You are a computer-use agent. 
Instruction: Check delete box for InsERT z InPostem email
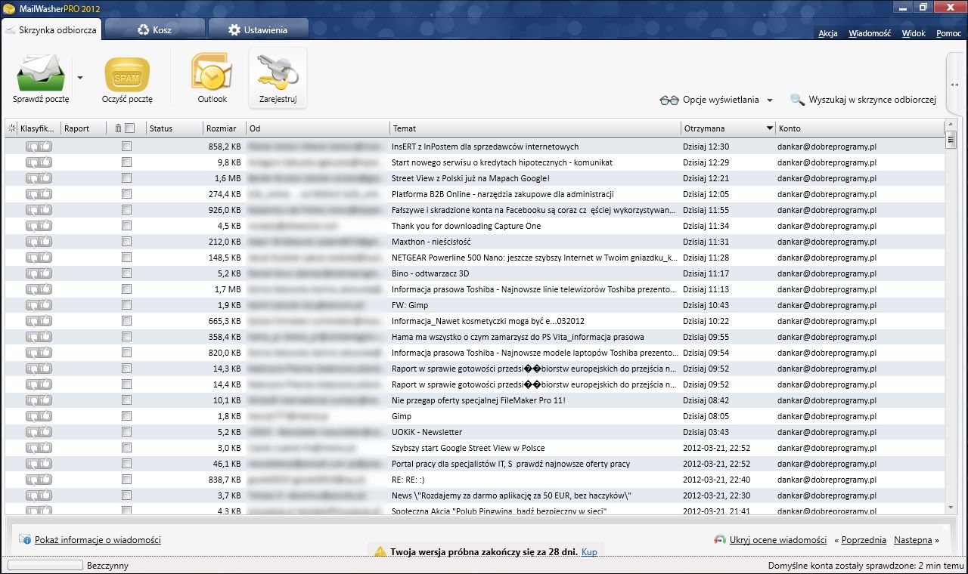point(126,147)
